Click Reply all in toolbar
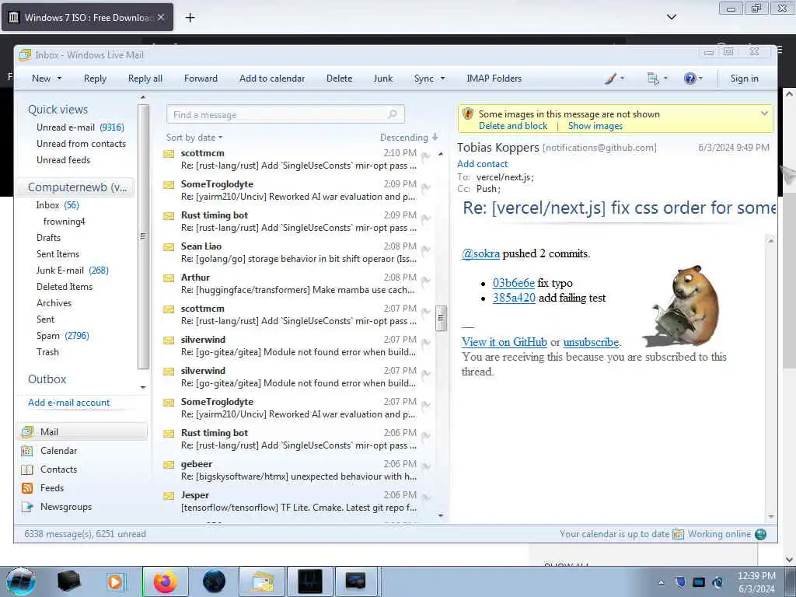The width and height of the screenshot is (796, 597). pos(145,79)
